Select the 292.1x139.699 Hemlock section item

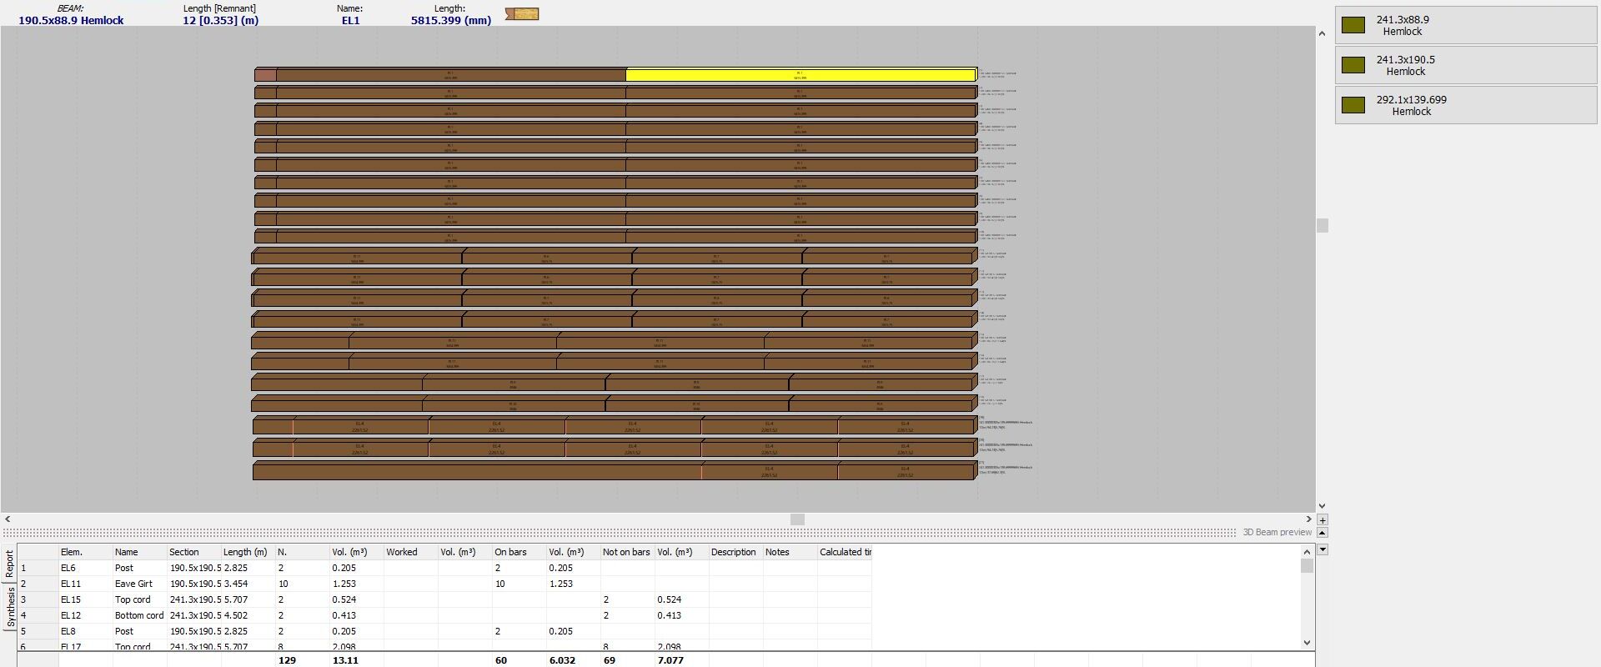(x=1466, y=105)
